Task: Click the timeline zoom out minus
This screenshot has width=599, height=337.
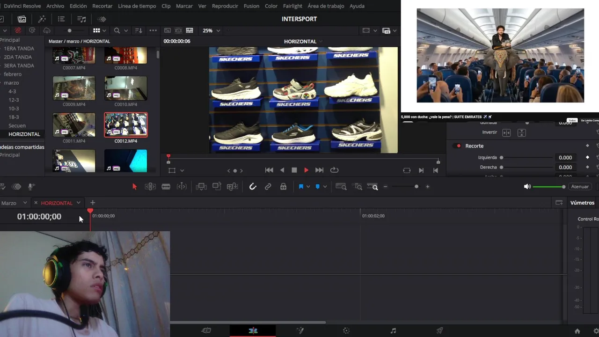Action: pyautogui.click(x=386, y=186)
